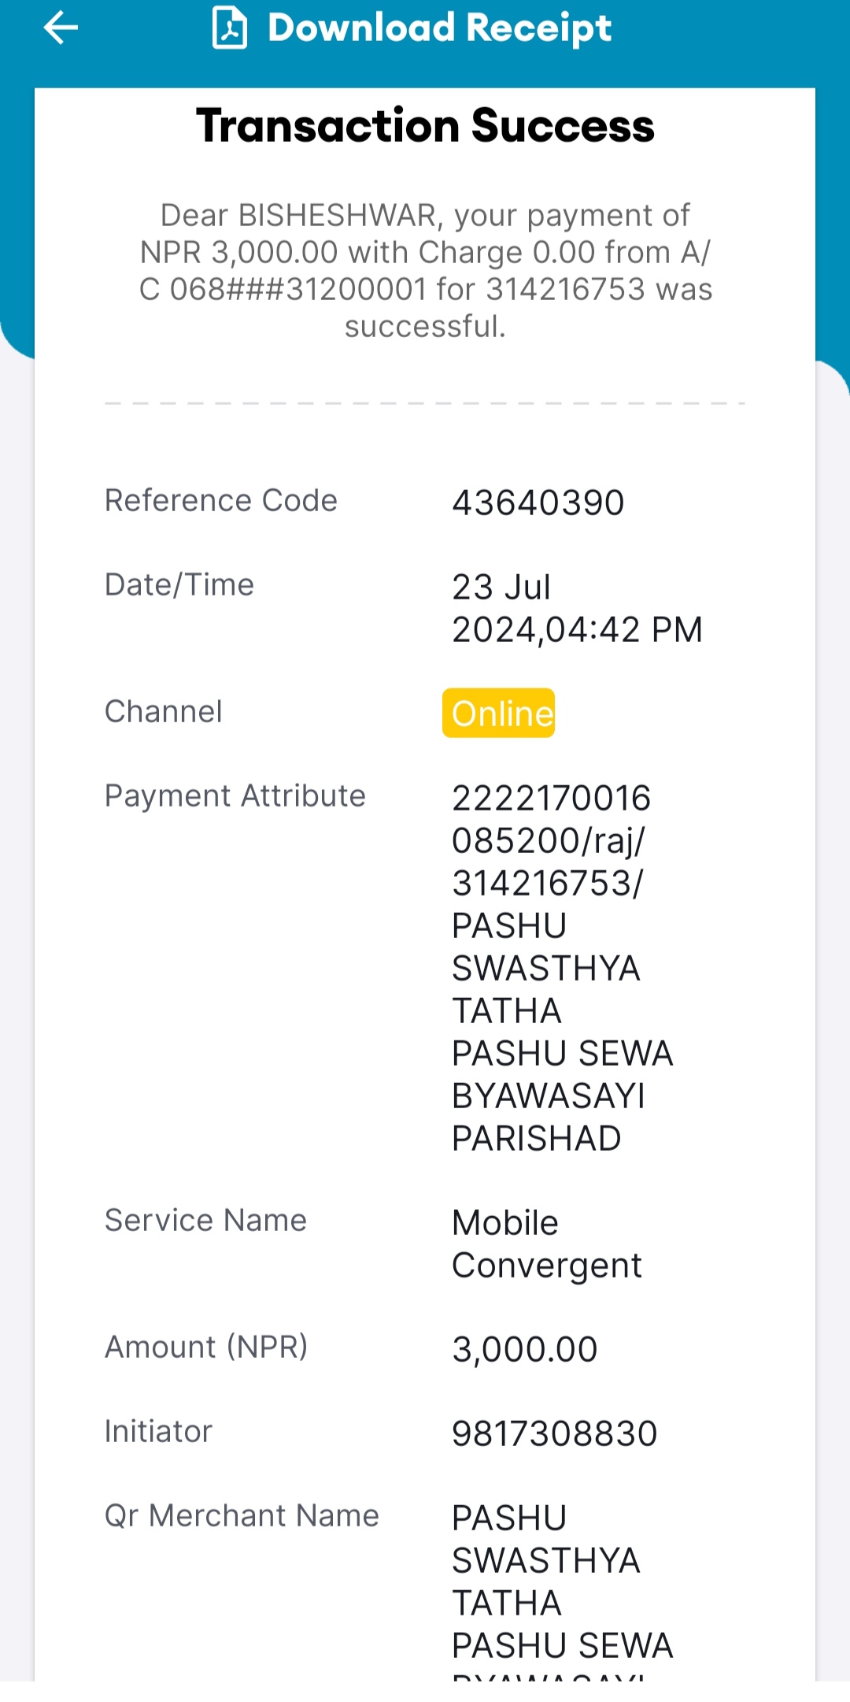Screen dimensions: 850x1702
Task: Tap the Initiator label
Action: coord(159,1432)
